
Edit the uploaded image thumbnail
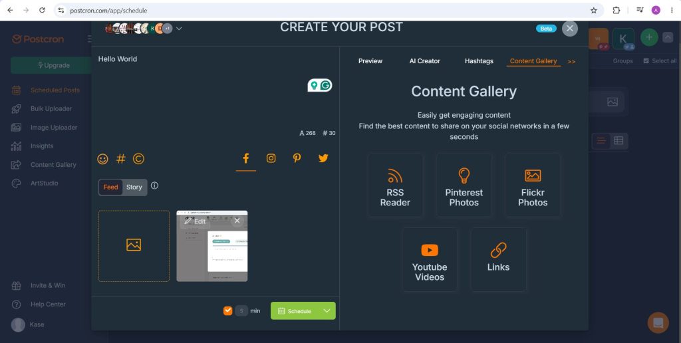(x=195, y=221)
